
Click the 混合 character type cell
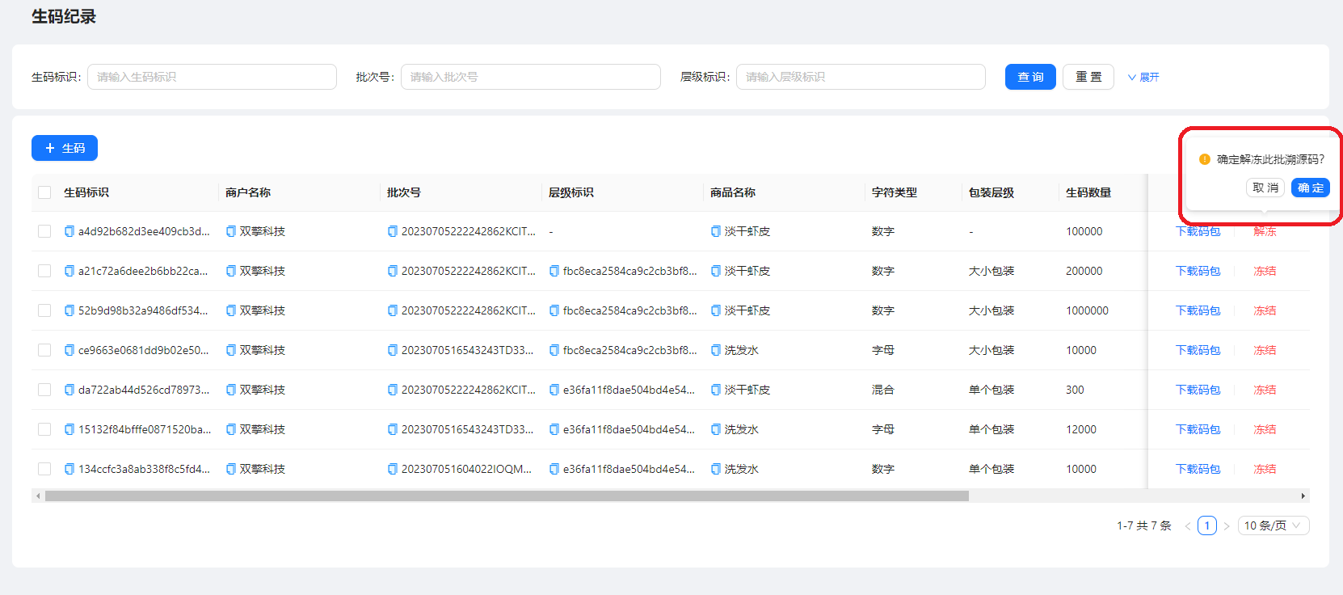point(883,390)
